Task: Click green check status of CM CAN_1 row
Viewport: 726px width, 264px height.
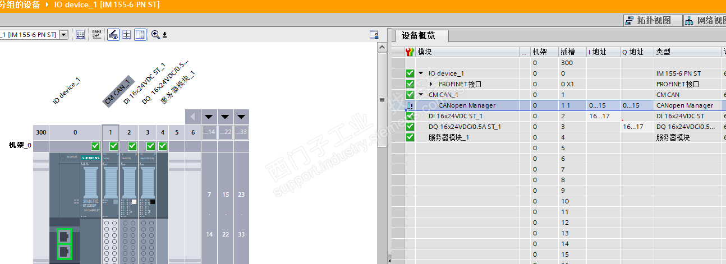Action: (x=410, y=95)
